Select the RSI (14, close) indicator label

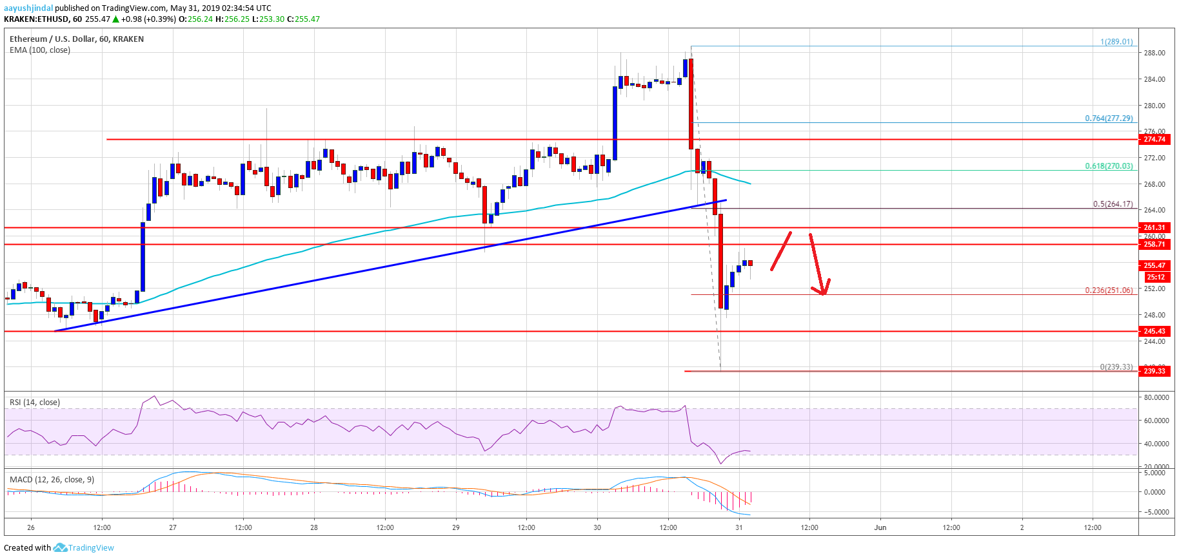click(35, 403)
